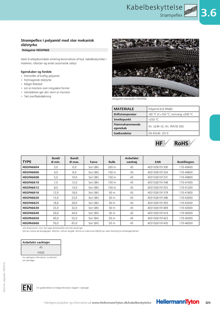
Task: Select the HEGPA6616 type cell
Action: (x=34, y=193)
